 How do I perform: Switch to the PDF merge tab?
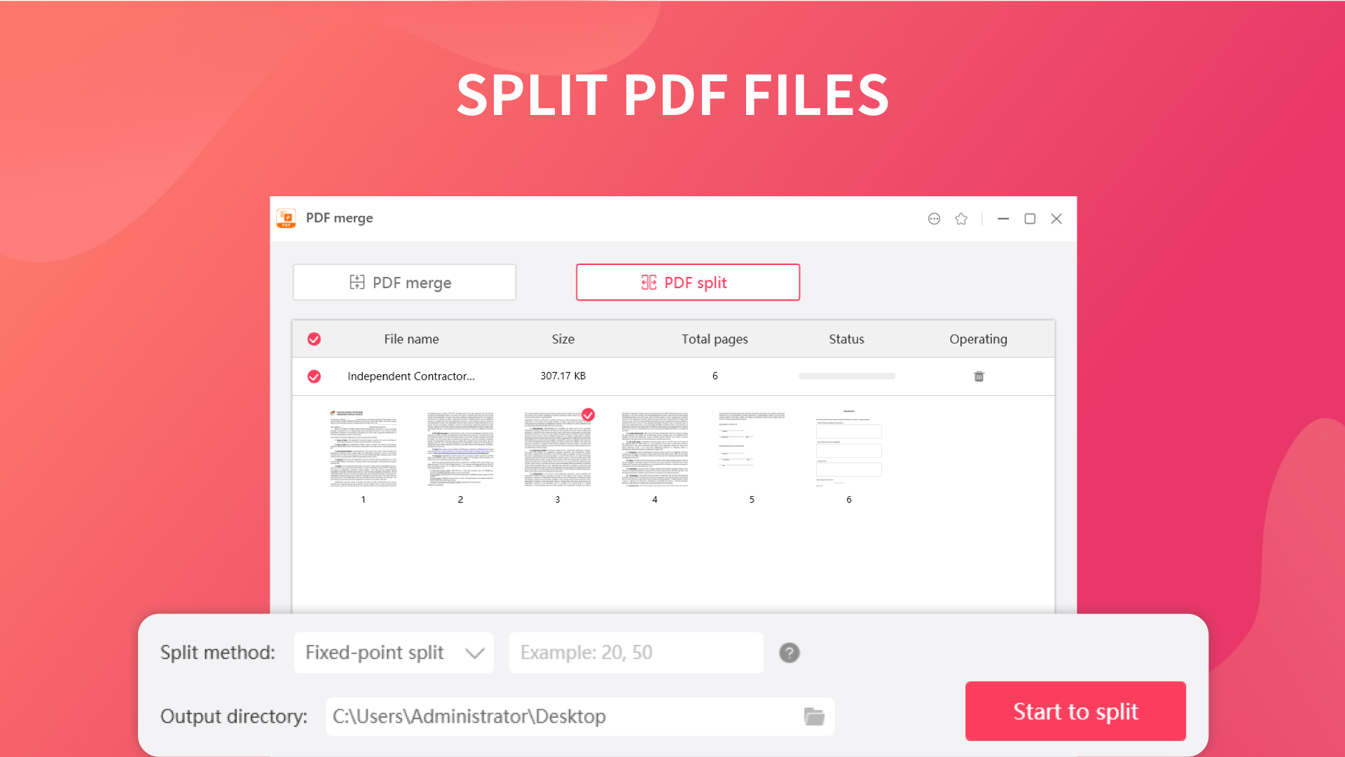404,282
